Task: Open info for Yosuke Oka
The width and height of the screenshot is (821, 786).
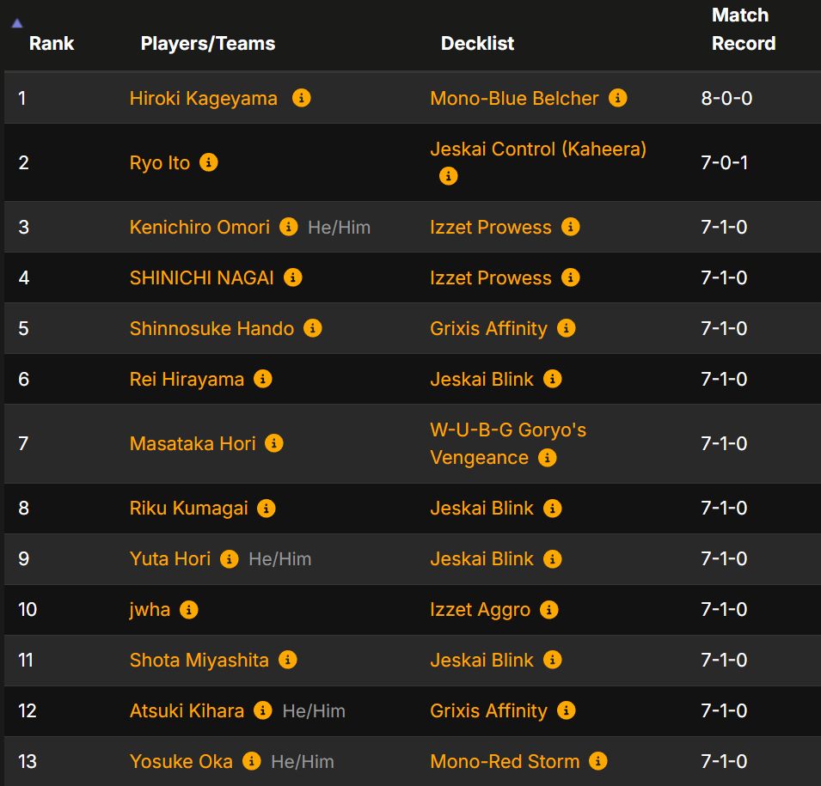Action: (x=251, y=761)
